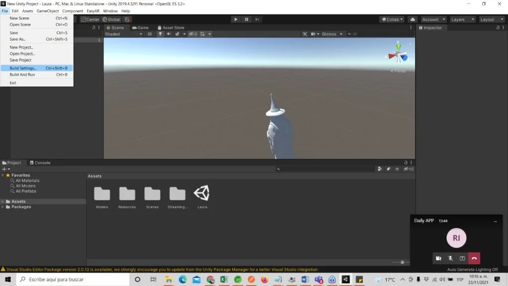Open the Layers dropdown
508x286 pixels.
click(x=462, y=19)
